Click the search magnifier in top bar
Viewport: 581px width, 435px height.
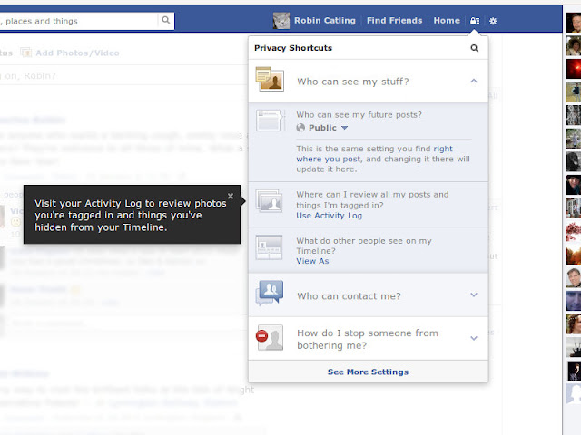(165, 20)
